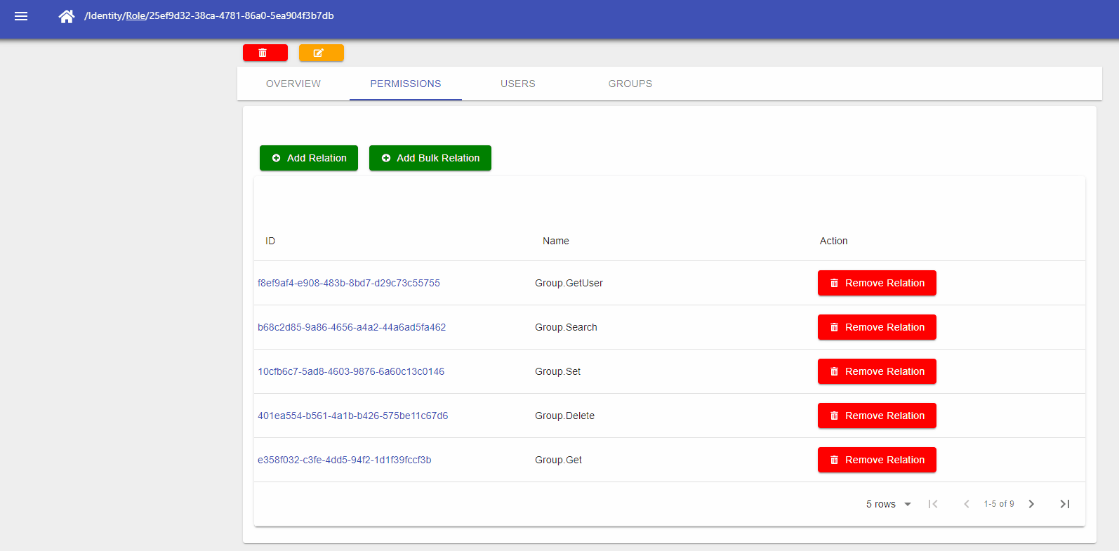
Task: Click the Add Bulk Relation button
Action: tap(430, 158)
